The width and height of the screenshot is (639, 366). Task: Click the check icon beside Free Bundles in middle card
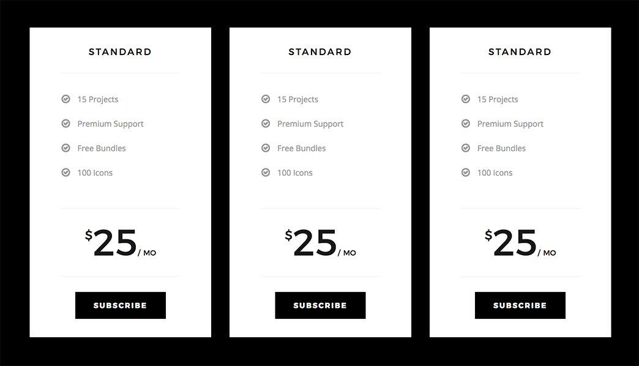[266, 148]
